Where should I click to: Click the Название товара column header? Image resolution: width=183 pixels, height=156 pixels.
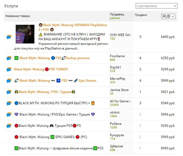pos(18,16)
